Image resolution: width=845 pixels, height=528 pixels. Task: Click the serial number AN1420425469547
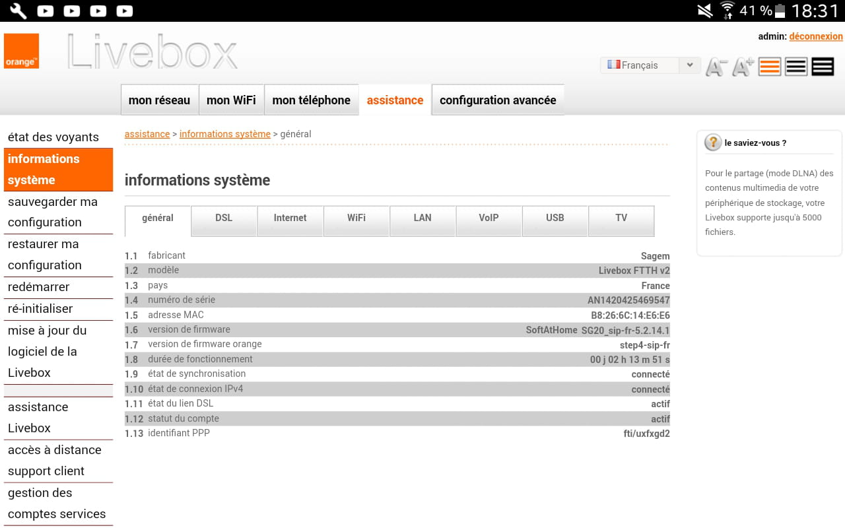click(628, 300)
